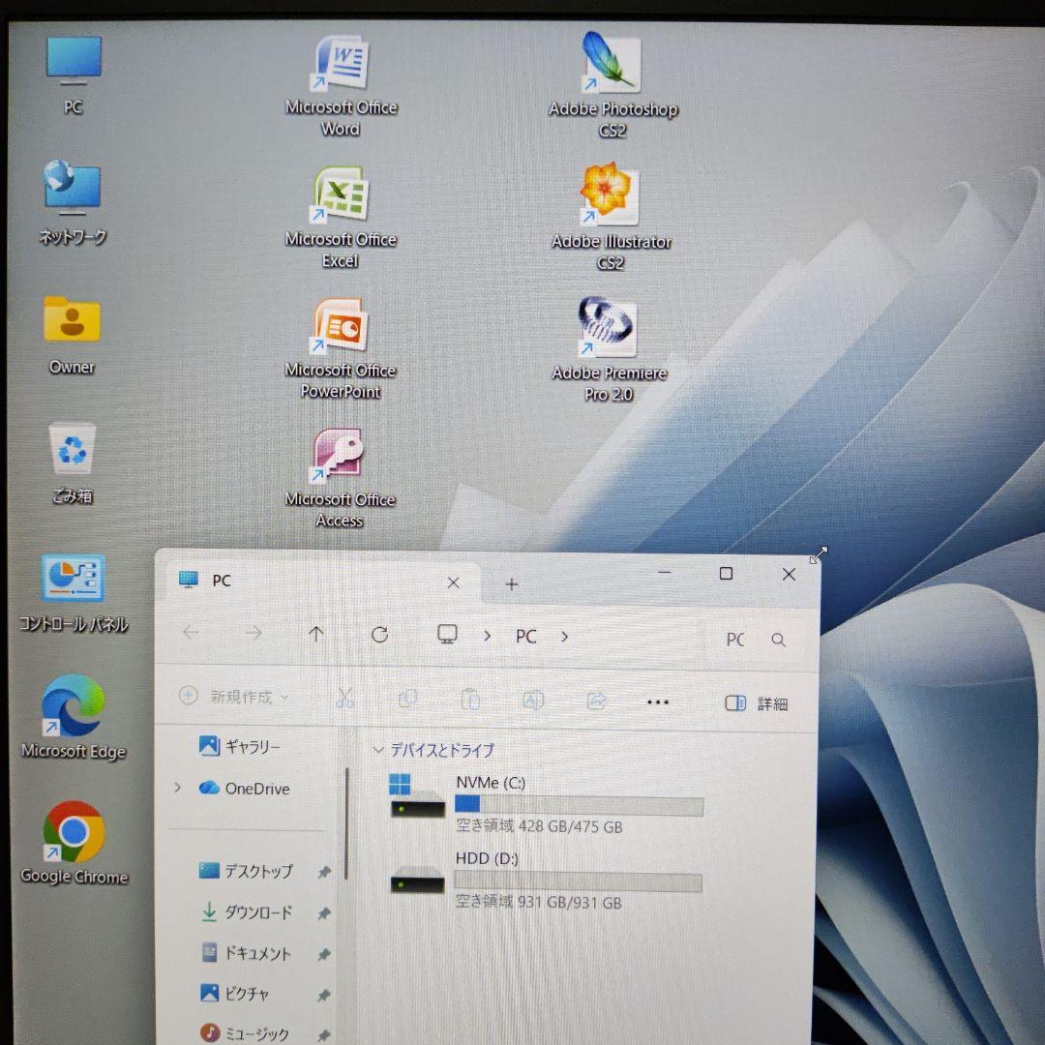Click HDD (D:) usage bar
The image size is (1045, 1045).
578,882
